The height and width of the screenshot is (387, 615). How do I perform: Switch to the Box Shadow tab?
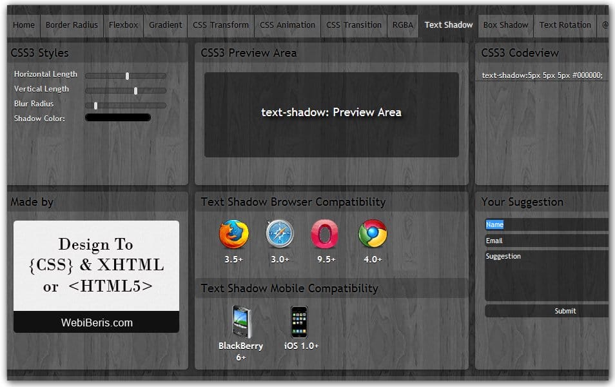tap(505, 25)
